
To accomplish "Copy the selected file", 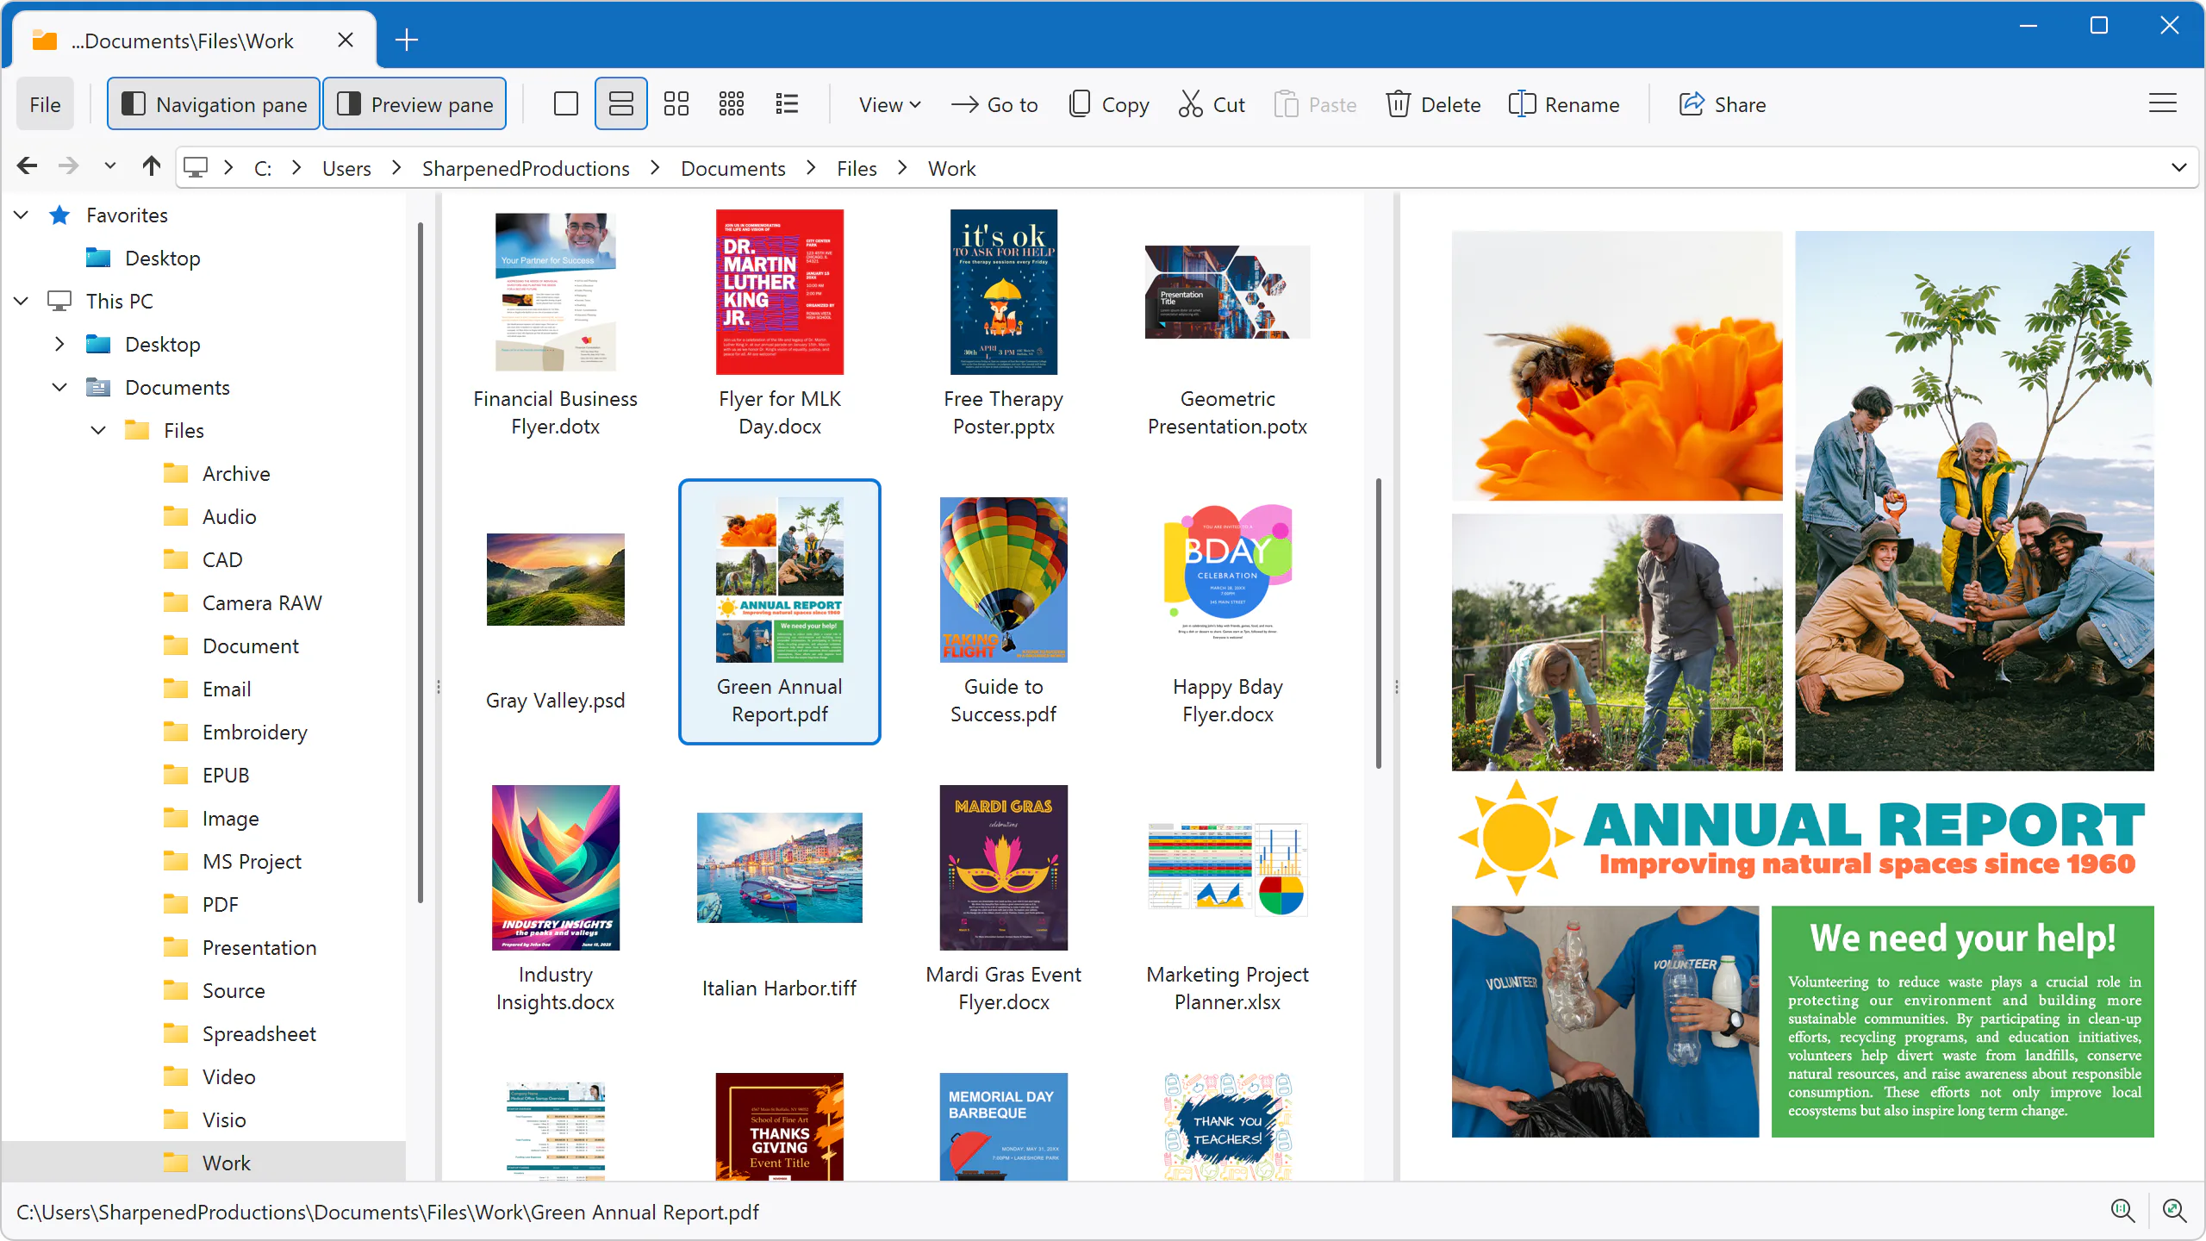I will pyautogui.click(x=1109, y=104).
